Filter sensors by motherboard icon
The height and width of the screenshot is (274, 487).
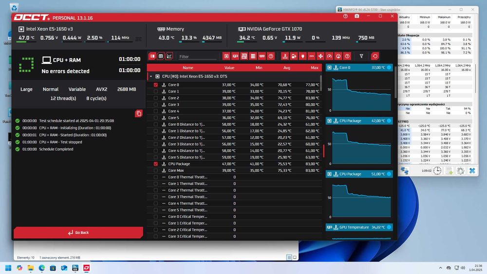(x=244, y=56)
